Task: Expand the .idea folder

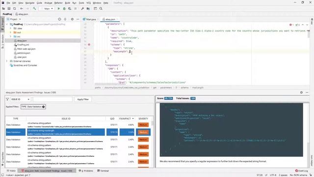Action: tap(11, 29)
